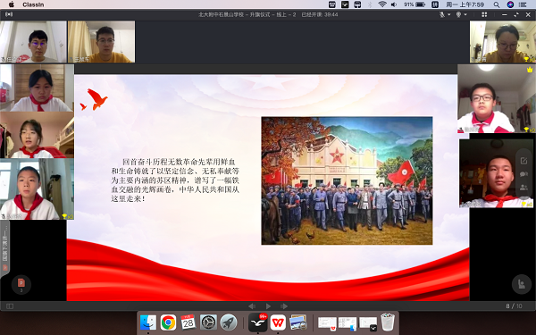This screenshot has width=536, height=335.
Task: Open WPS Office from the dock
Action: pyautogui.click(x=278, y=322)
